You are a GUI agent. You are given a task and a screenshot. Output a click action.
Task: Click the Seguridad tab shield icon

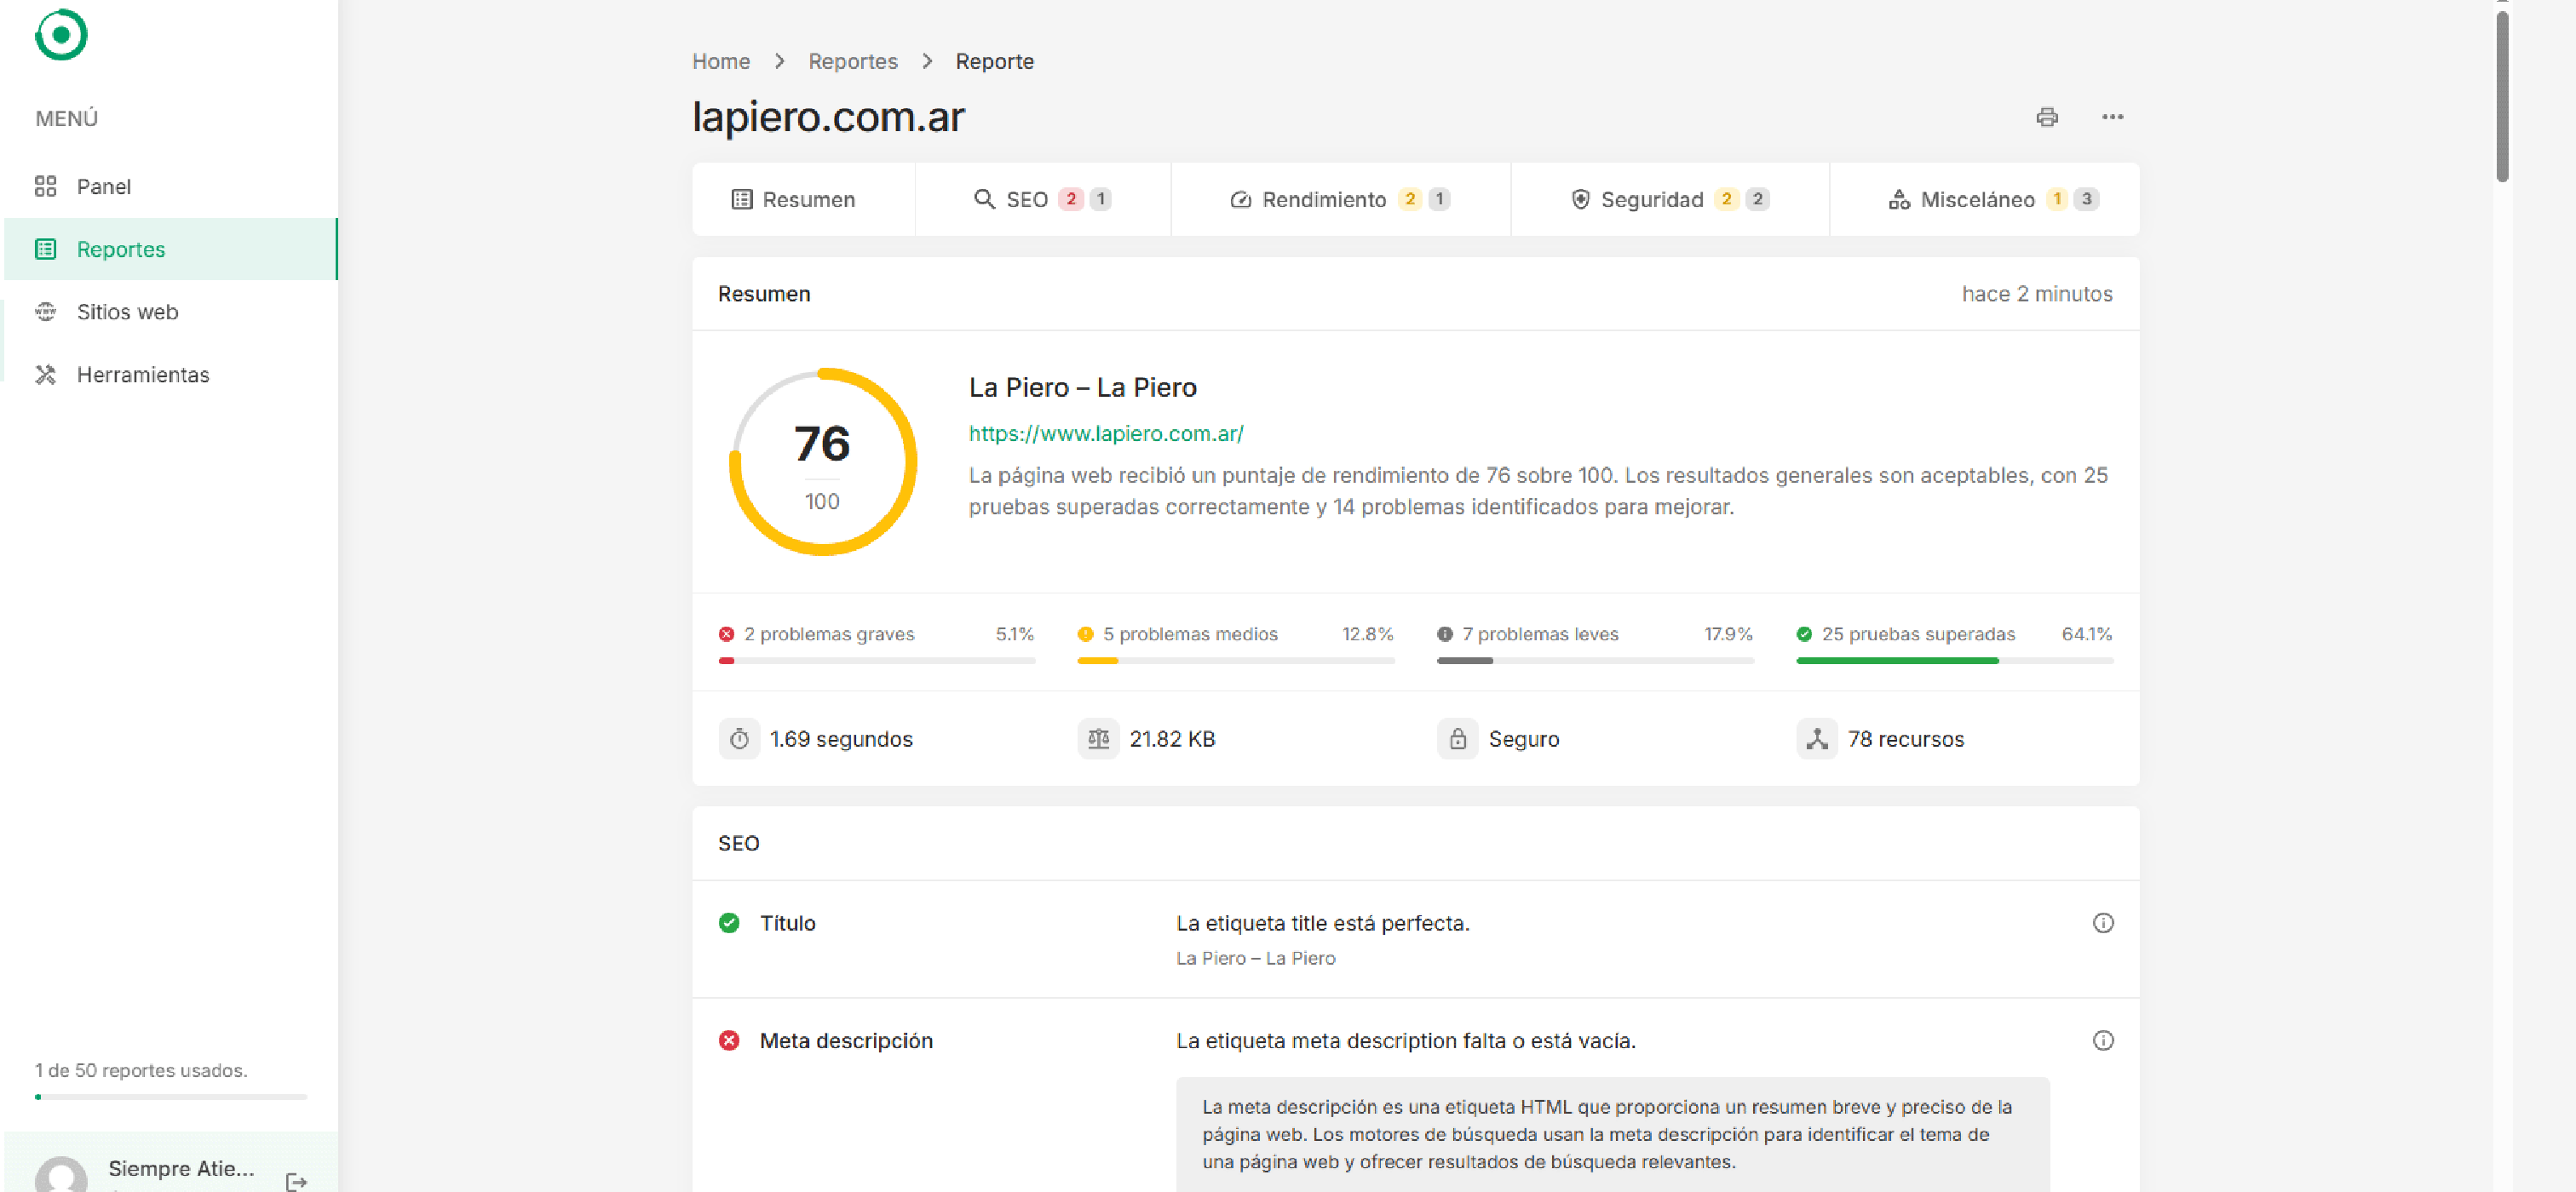click(1580, 200)
